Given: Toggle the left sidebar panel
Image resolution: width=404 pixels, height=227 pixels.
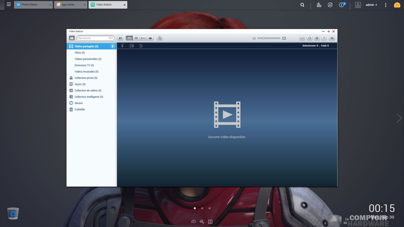Looking at the screenshot, I should click(x=72, y=38).
